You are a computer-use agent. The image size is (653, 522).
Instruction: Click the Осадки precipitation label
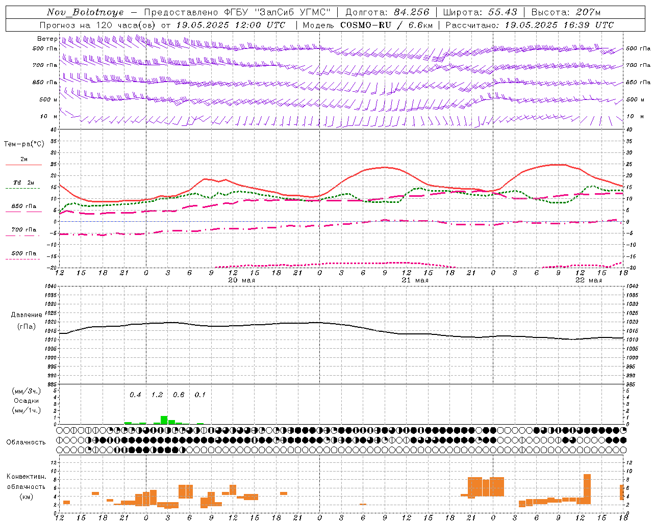(27, 401)
